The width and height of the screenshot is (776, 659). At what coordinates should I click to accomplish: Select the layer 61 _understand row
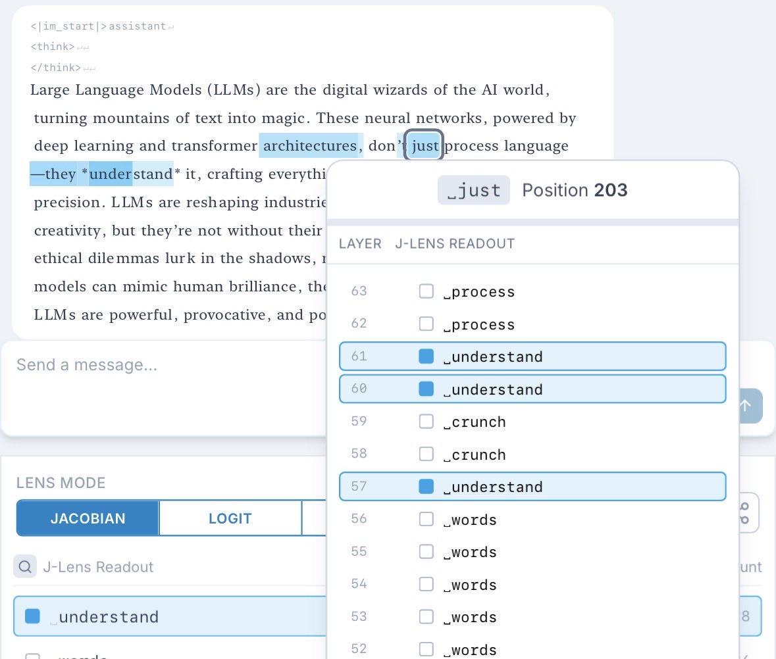(x=532, y=356)
